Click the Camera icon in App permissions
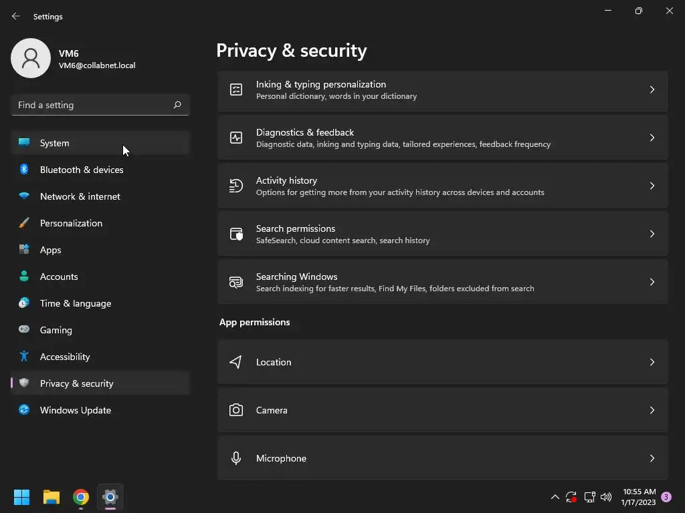This screenshot has height=513, width=685. click(x=236, y=410)
